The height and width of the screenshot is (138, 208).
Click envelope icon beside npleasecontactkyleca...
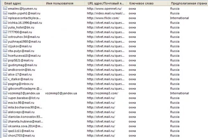pyautogui.click(x=5, y=18)
